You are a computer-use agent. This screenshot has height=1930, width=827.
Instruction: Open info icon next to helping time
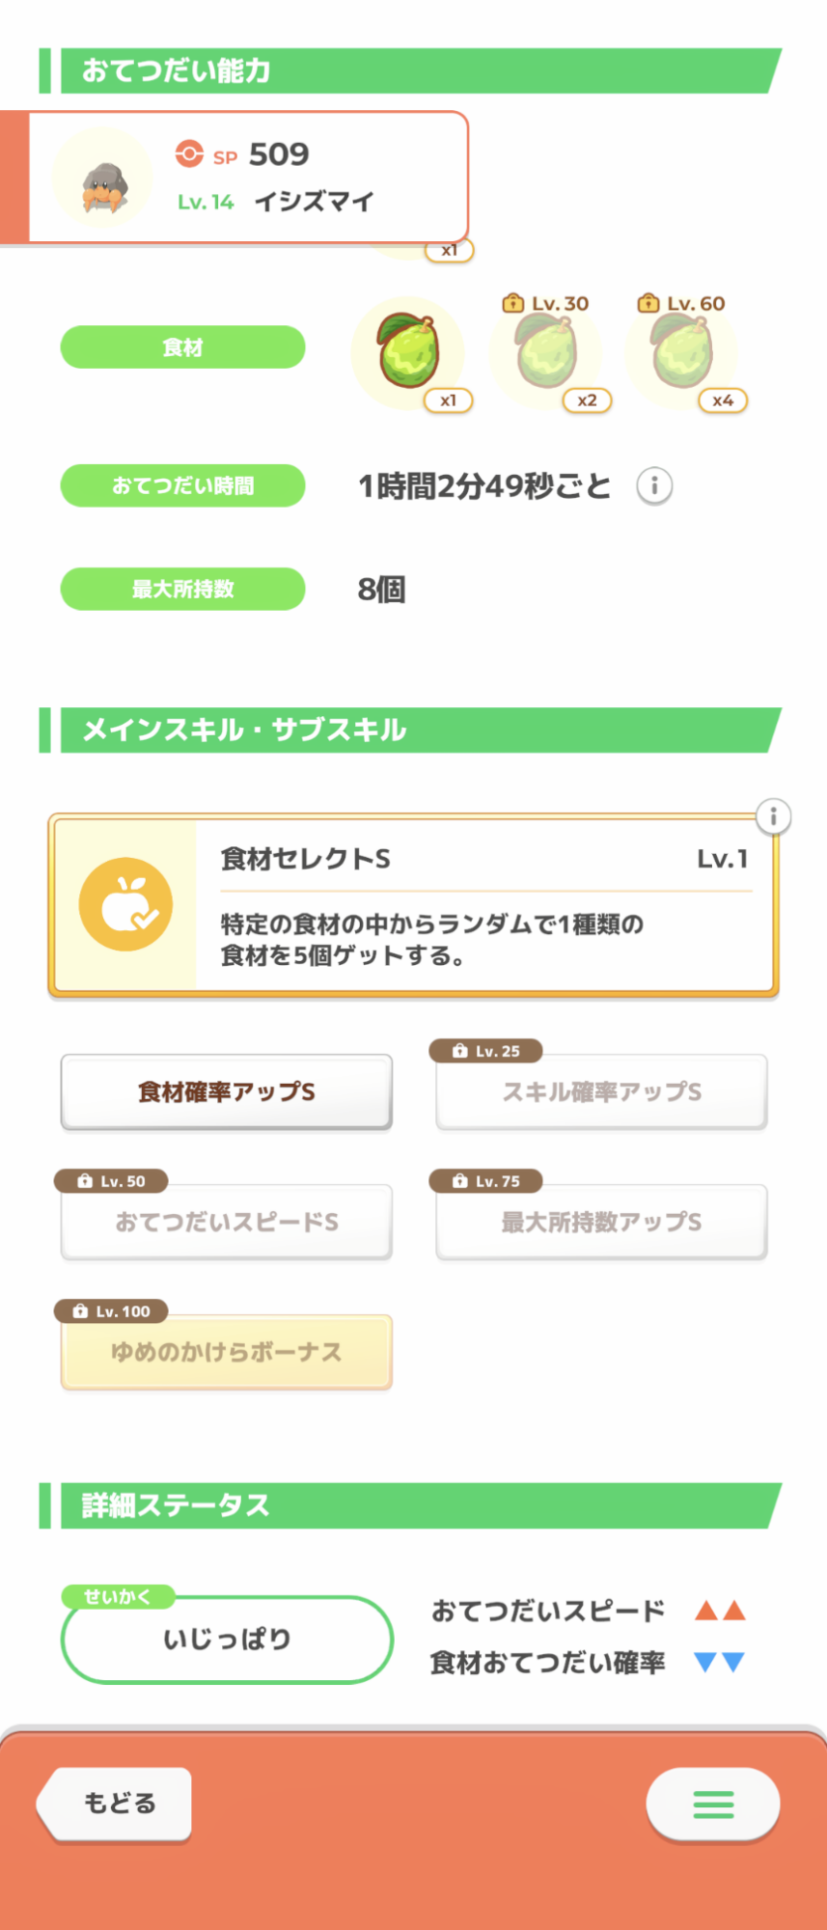pyautogui.click(x=654, y=485)
